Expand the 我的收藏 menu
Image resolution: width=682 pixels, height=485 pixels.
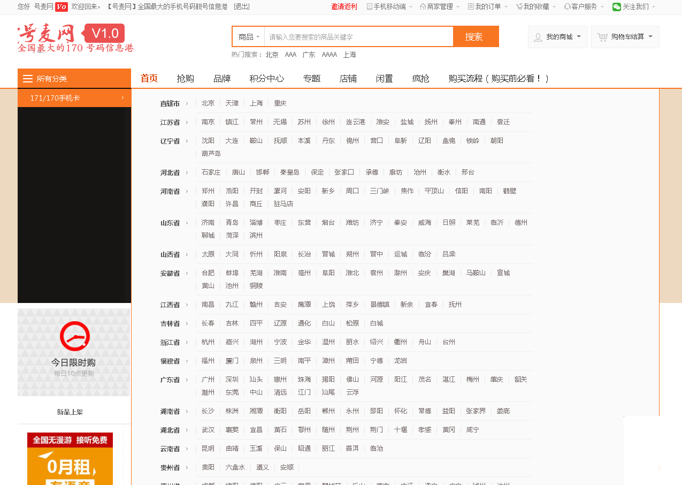(x=536, y=6)
